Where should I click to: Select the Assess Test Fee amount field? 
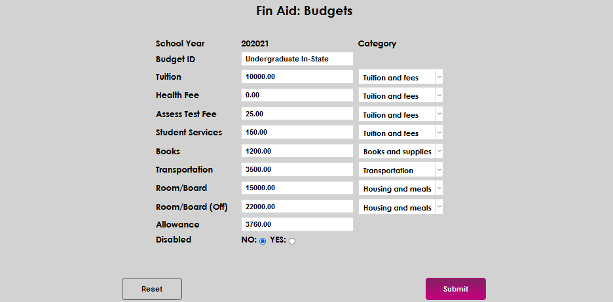[x=297, y=114]
